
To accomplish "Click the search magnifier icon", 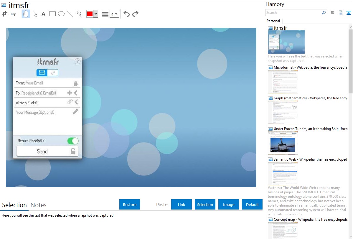I will [x=324, y=13].
